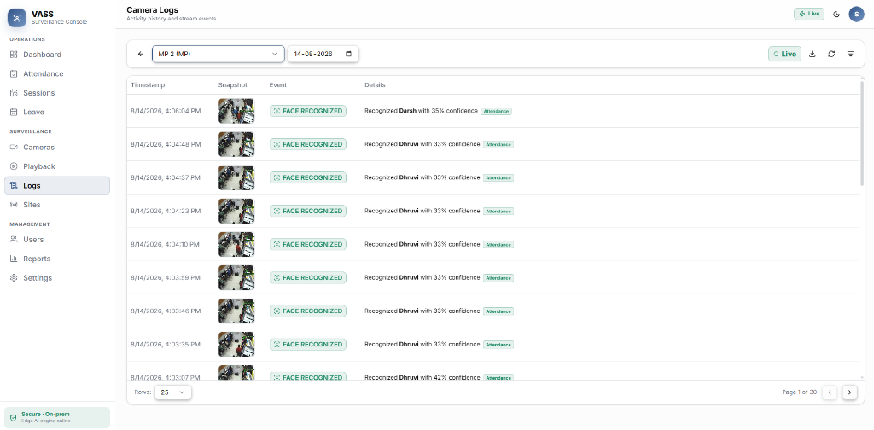Viewport: 874px width, 430px height.
Task: Open snapshot thumbnail for 4:04:48 PM
Action: [236, 144]
